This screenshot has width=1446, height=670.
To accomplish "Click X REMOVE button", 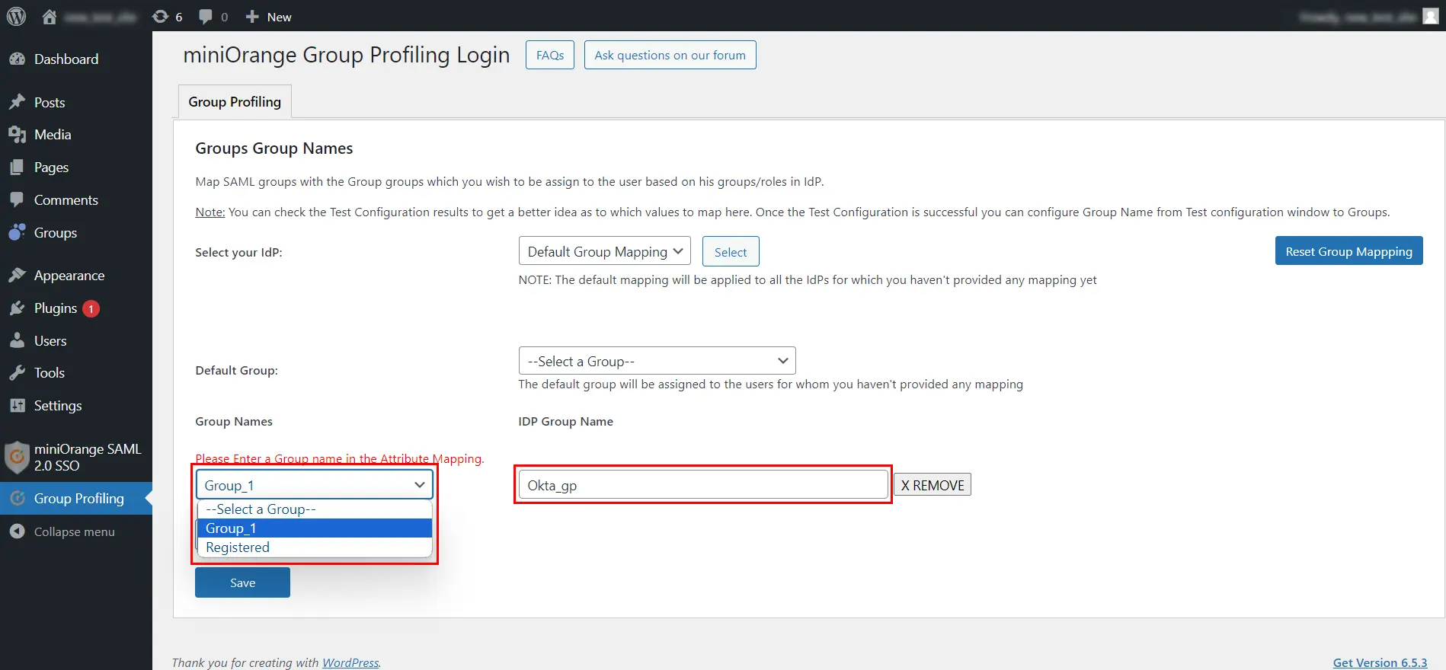I will pyautogui.click(x=933, y=485).
